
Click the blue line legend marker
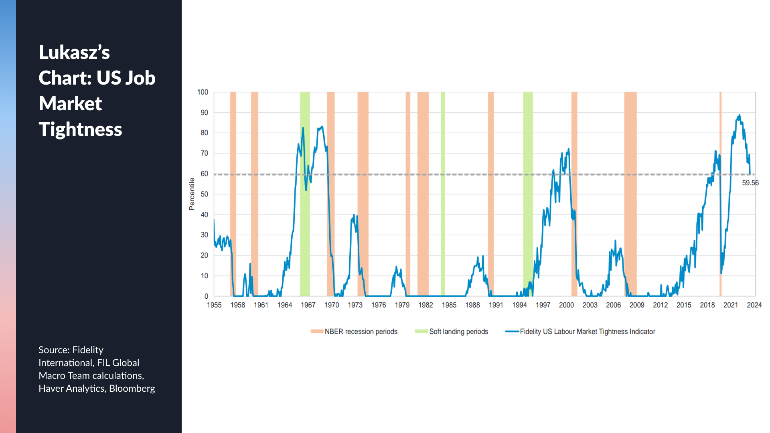(512, 332)
